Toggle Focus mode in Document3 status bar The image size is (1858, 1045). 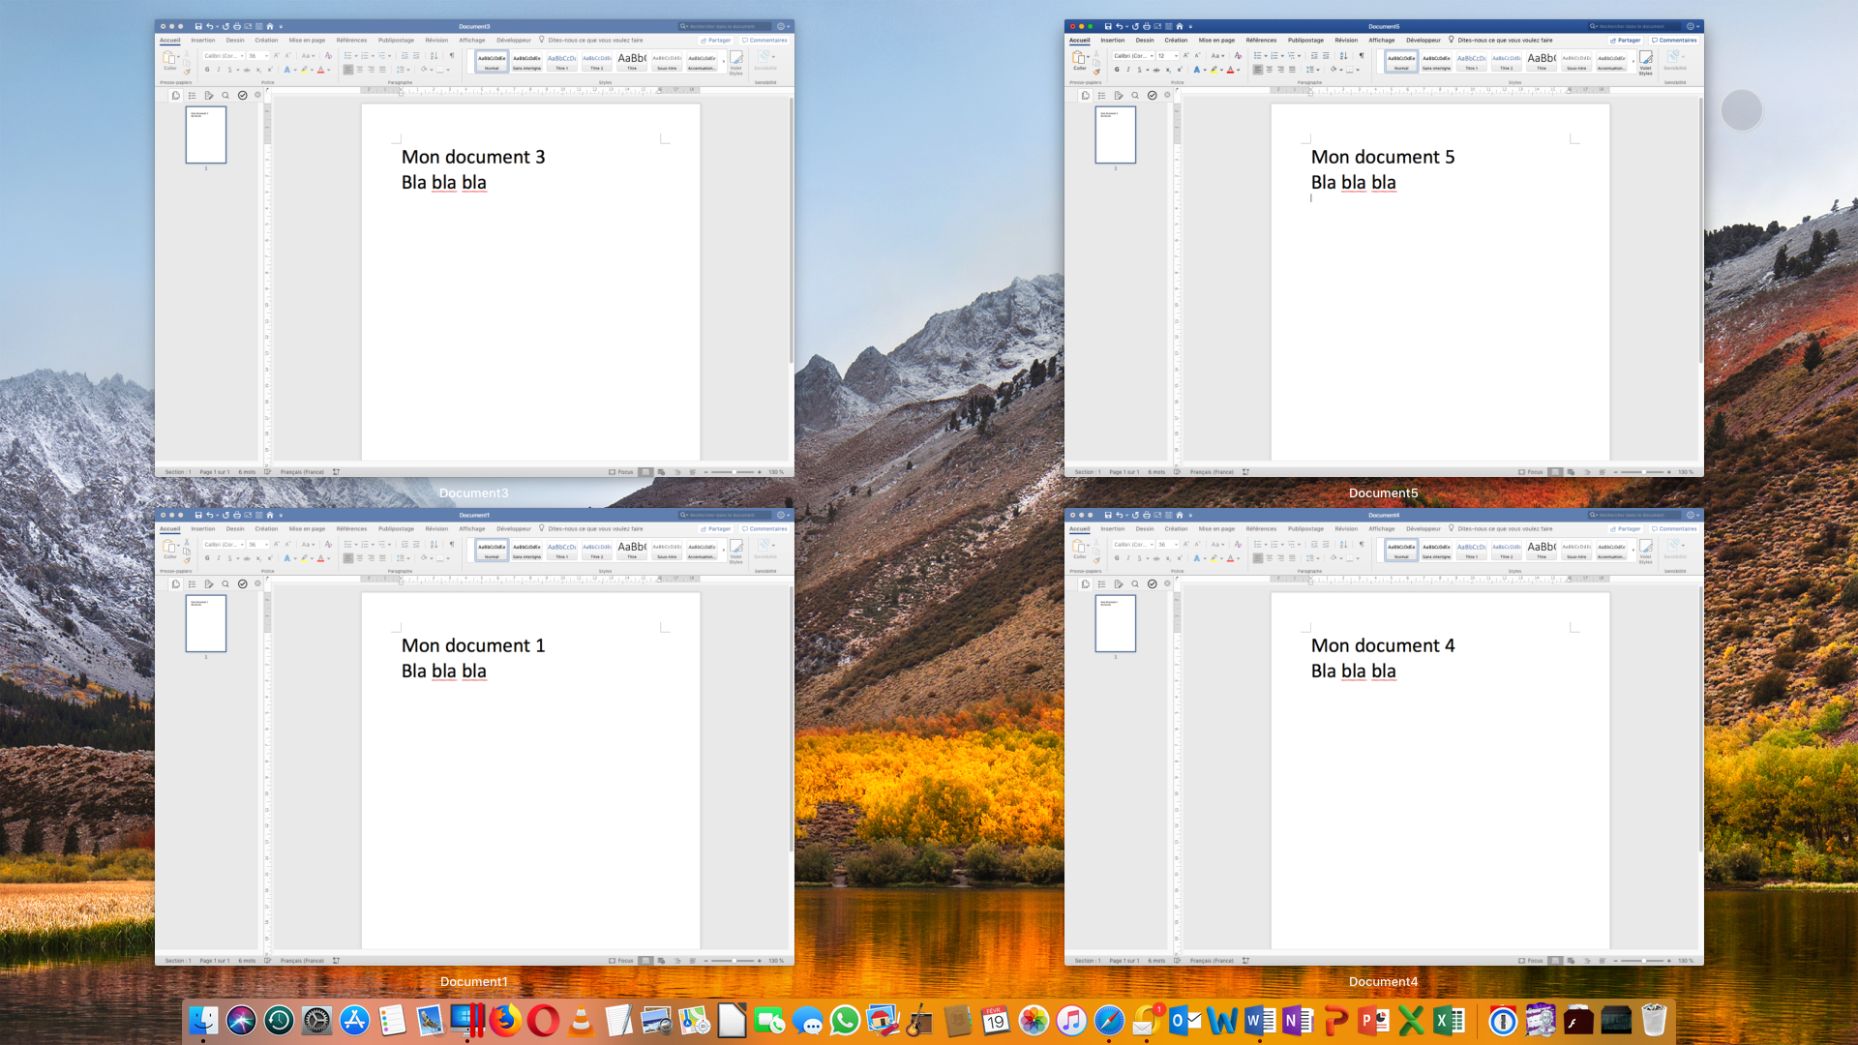coord(621,472)
